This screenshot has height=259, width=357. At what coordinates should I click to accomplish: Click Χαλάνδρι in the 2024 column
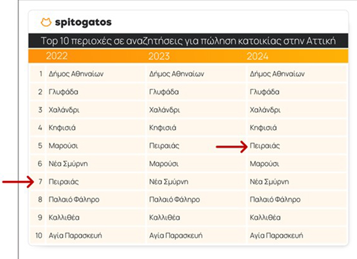265,110
